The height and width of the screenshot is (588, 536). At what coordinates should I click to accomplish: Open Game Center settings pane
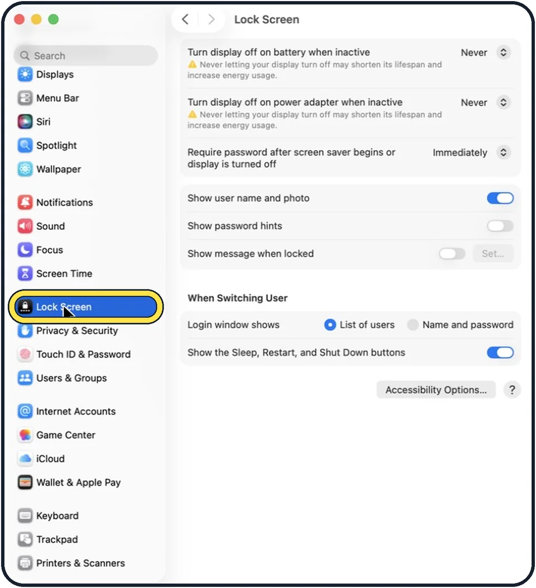(86, 435)
